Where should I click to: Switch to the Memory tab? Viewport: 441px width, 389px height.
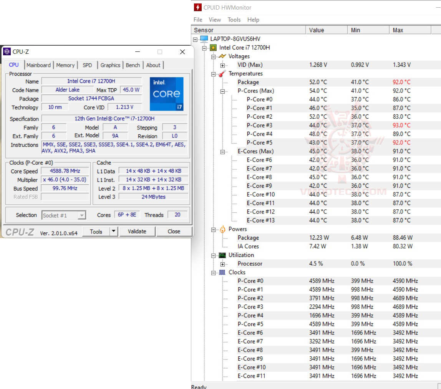[x=65, y=65]
